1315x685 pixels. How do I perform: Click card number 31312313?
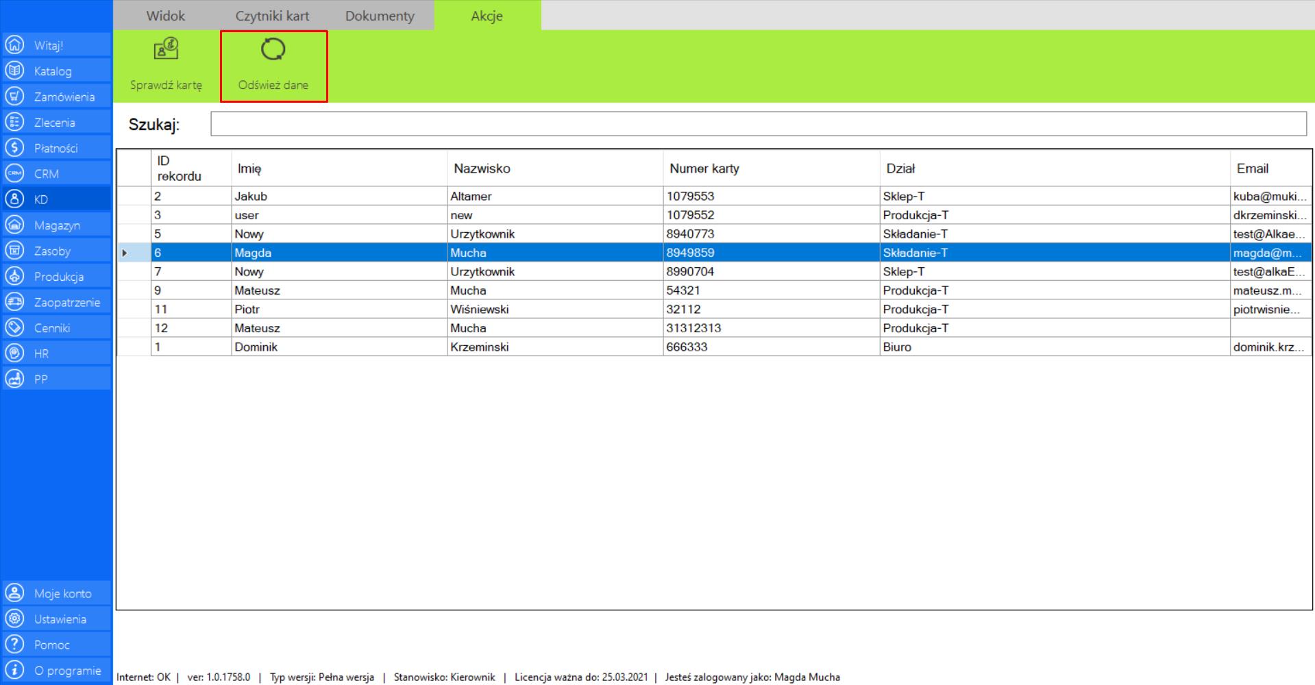click(x=772, y=328)
